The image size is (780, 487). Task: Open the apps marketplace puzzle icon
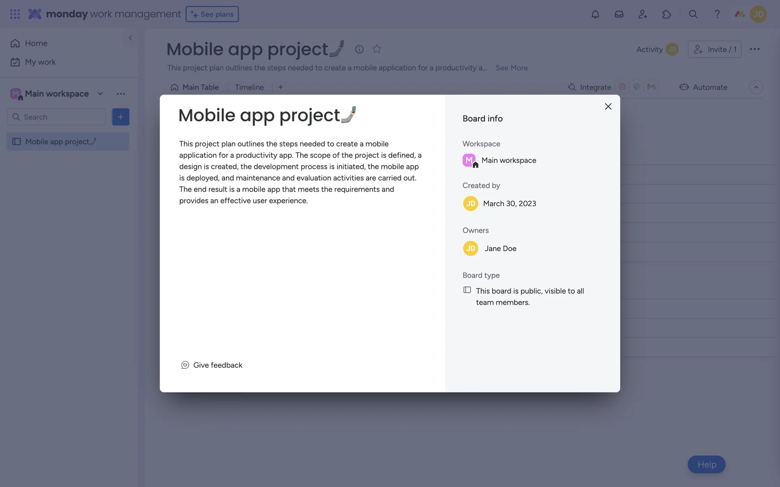click(x=666, y=14)
